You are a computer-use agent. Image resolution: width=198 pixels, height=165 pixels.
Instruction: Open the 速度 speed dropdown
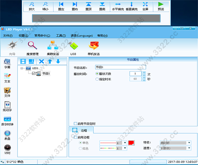(189, 148)
